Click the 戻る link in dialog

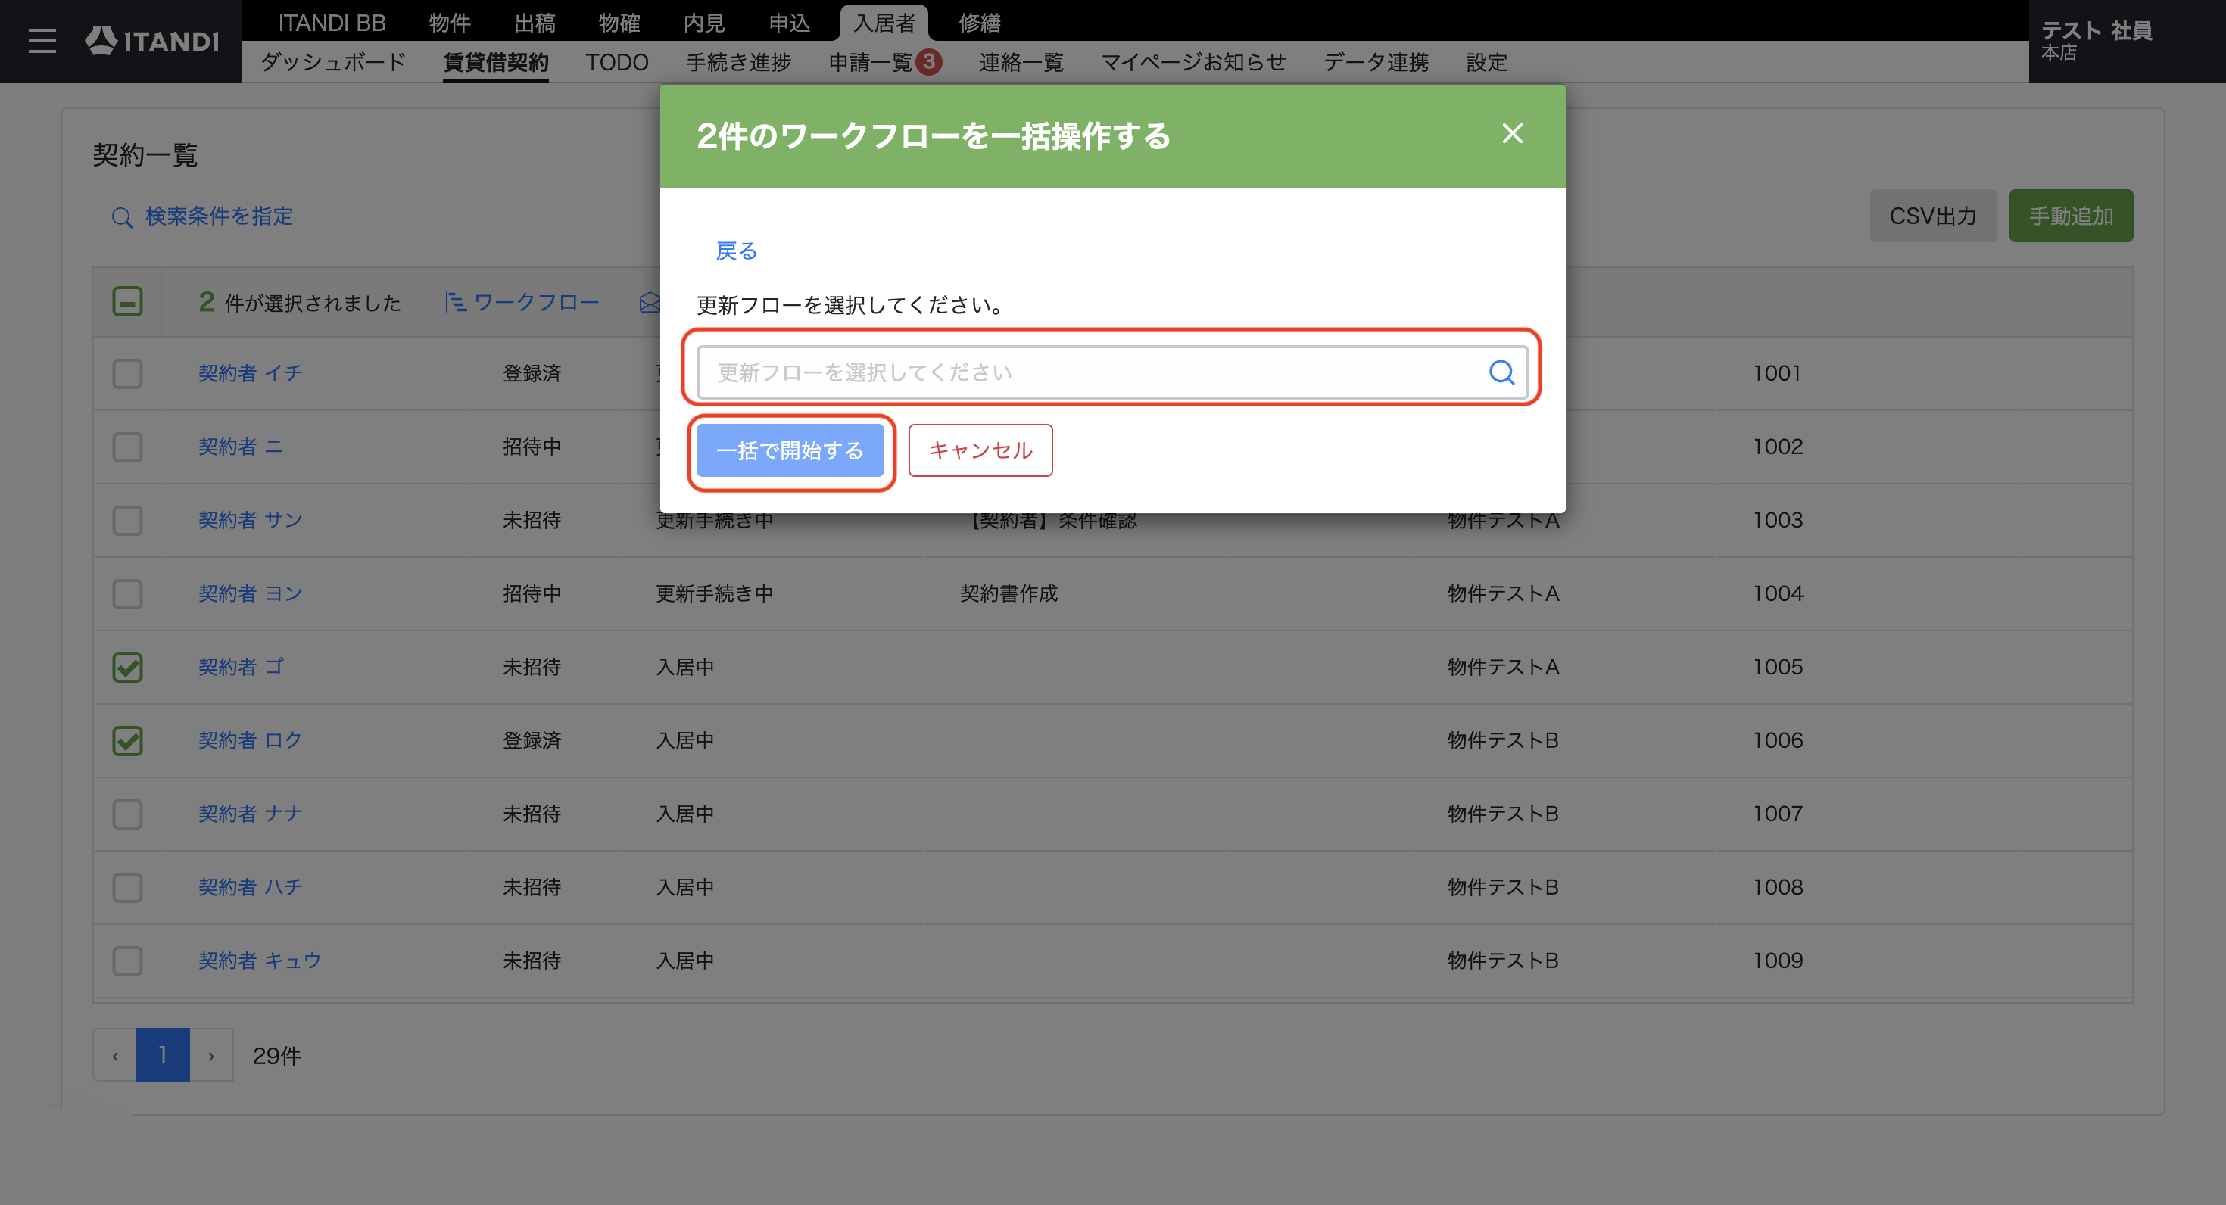736,251
